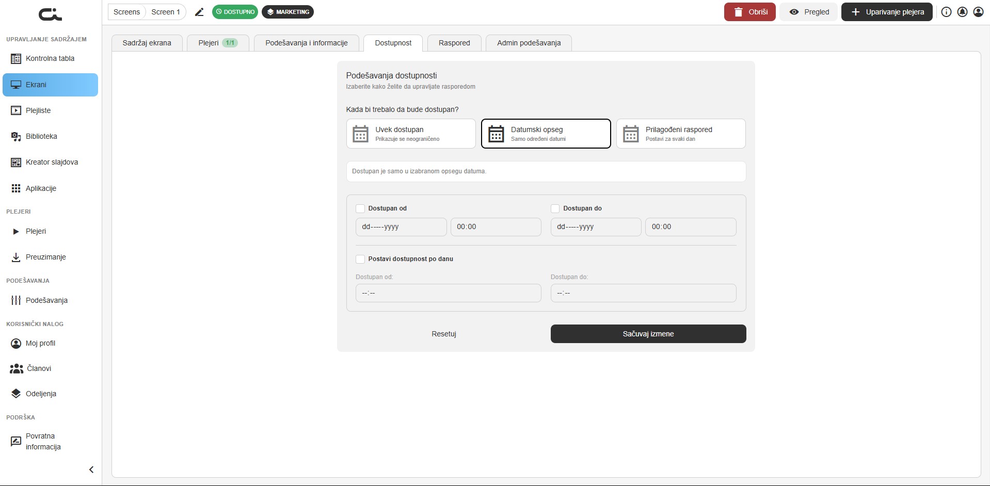Save changes with Sačuvaj izmene
Viewport: 990px width, 486px height.
pos(648,334)
